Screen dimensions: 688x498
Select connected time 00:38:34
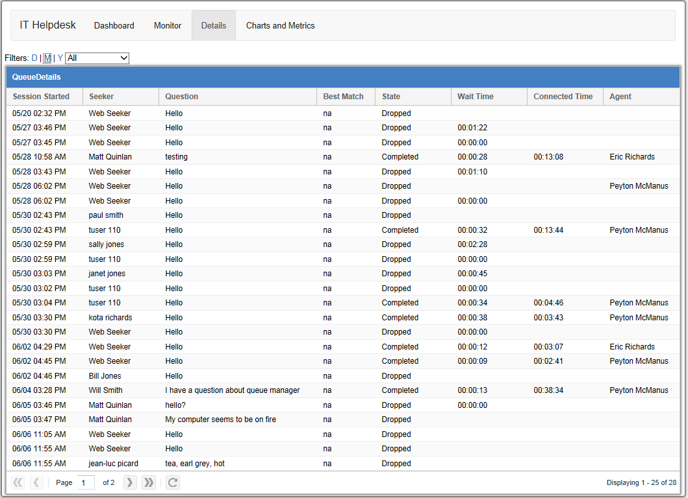coord(548,390)
